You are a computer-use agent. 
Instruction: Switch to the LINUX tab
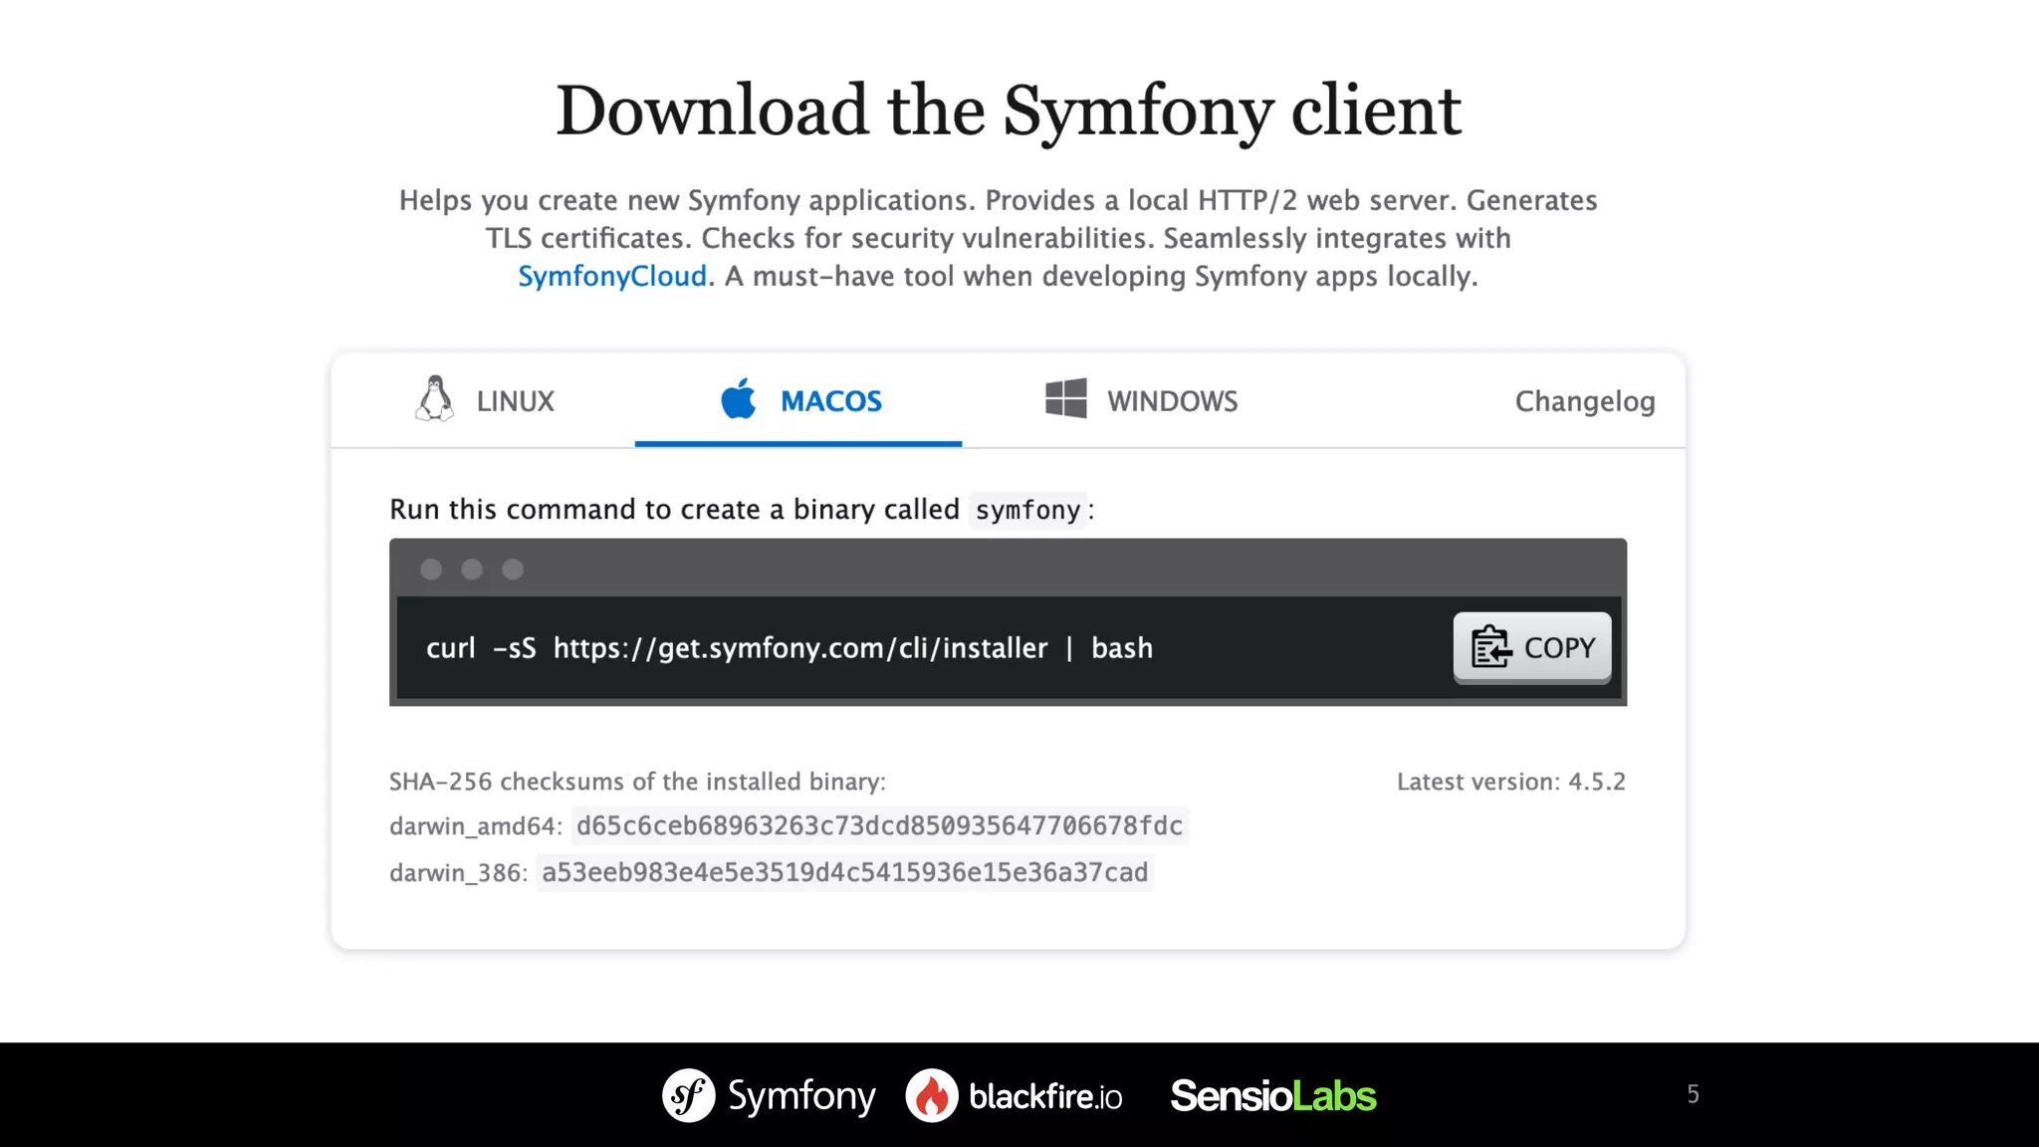click(x=515, y=401)
